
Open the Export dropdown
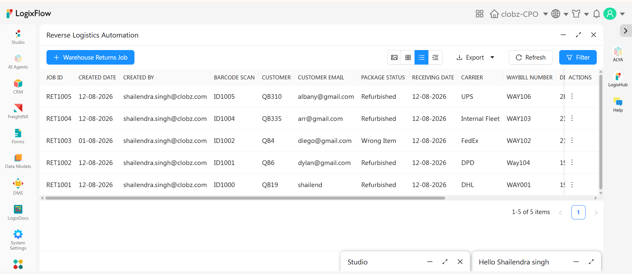pos(475,57)
